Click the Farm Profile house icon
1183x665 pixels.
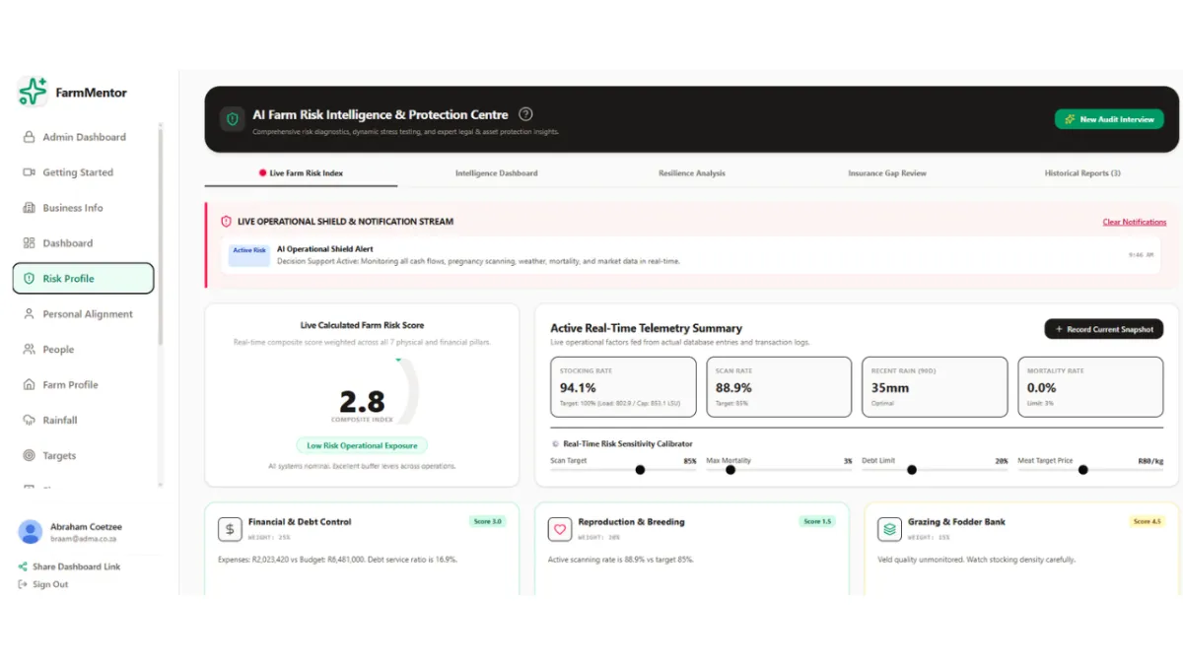point(29,385)
